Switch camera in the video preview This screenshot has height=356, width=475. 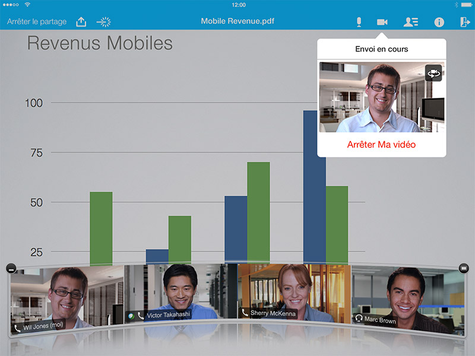pos(433,73)
